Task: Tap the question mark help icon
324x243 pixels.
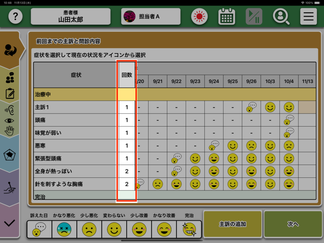Action: pyautogui.click(x=16, y=16)
